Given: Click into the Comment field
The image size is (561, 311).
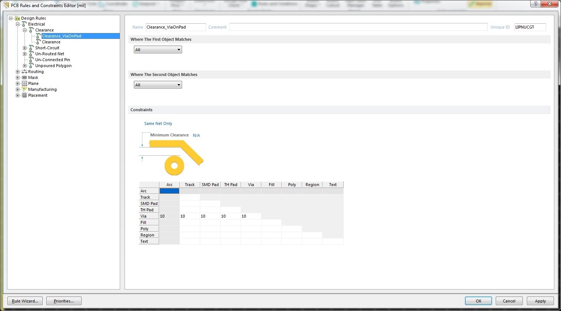Looking at the screenshot, I should 358,27.
